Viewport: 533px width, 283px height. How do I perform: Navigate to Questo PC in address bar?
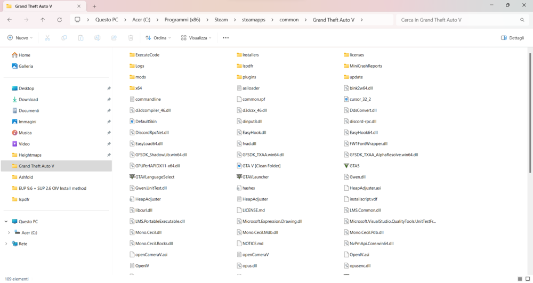(107, 20)
